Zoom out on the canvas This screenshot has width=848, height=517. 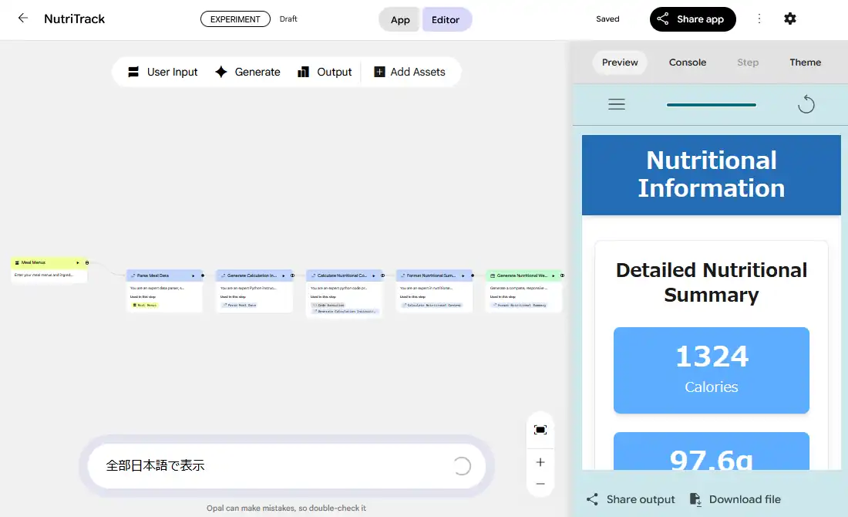click(540, 484)
